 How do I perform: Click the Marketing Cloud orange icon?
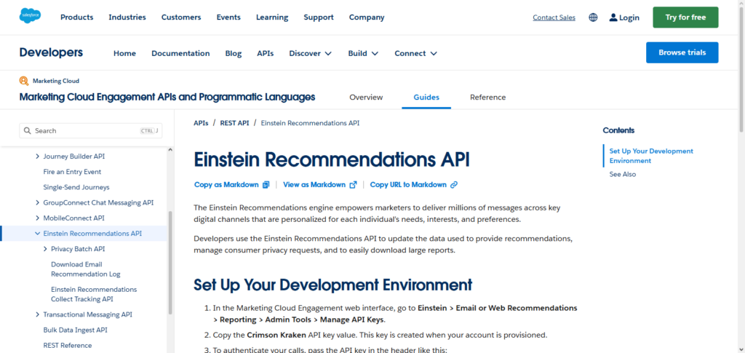24,81
